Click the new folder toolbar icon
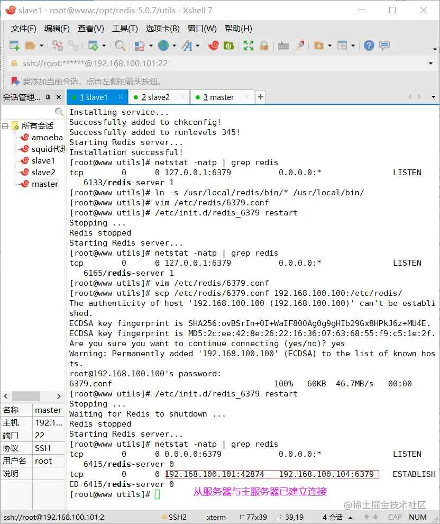The height and width of the screenshot is (524, 440). [x=319, y=46]
